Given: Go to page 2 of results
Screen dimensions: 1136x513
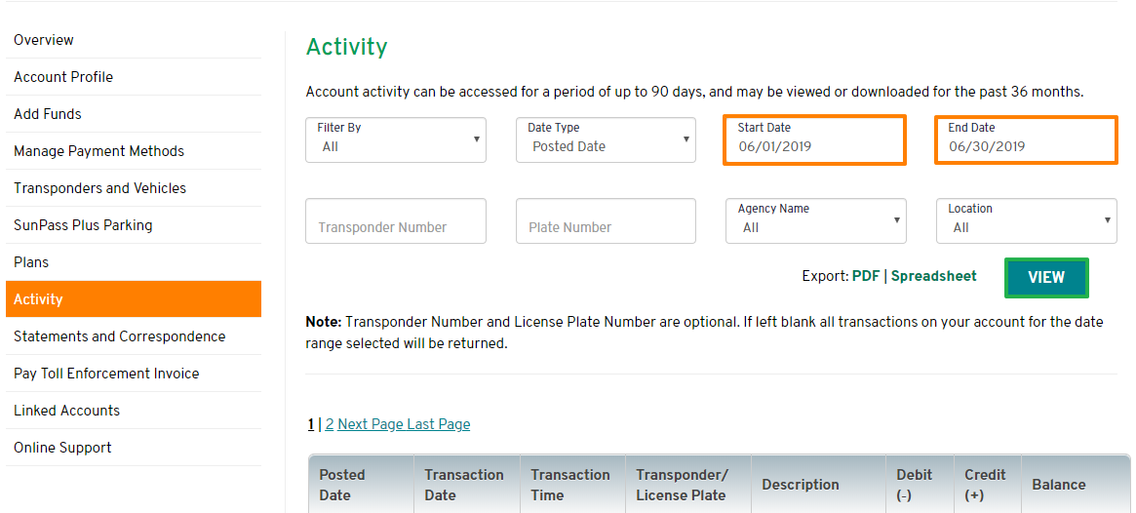Looking at the screenshot, I should (330, 424).
